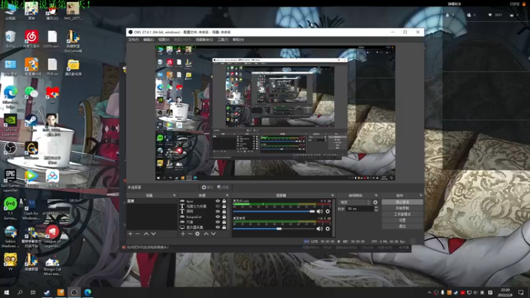Viewport: 530px width, 298px height.
Task: Open transition properties gear icon
Action: (375, 202)
